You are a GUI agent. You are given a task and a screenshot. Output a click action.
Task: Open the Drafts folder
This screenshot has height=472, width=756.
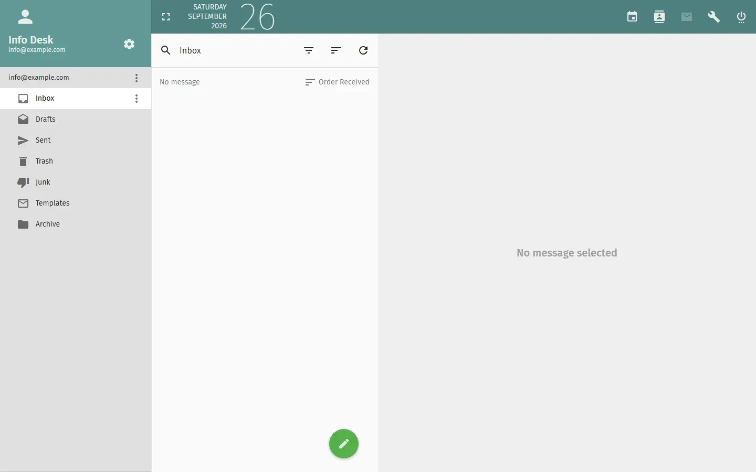[x=76, y=120]
